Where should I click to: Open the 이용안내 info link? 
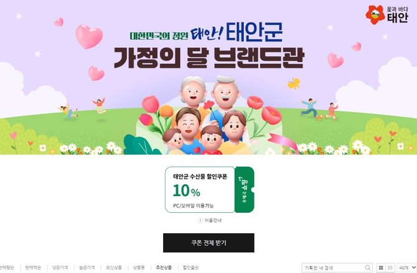213,220
